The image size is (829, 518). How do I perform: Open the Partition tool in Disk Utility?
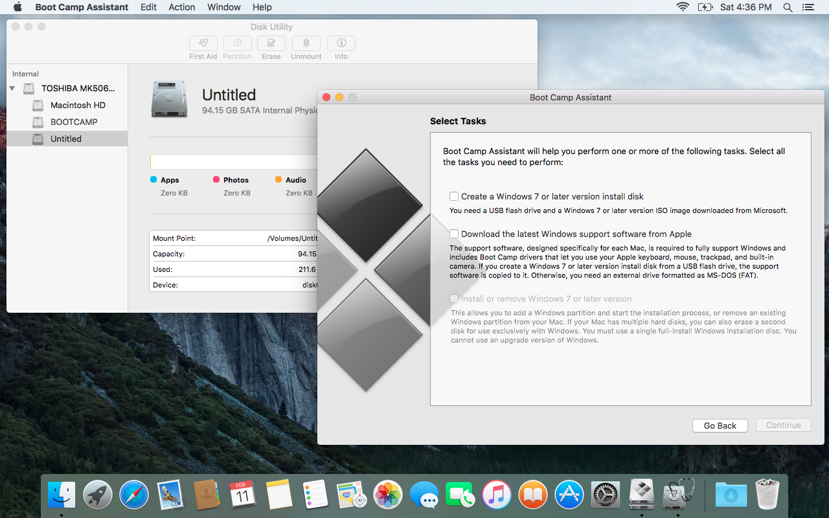pos(237,43)
